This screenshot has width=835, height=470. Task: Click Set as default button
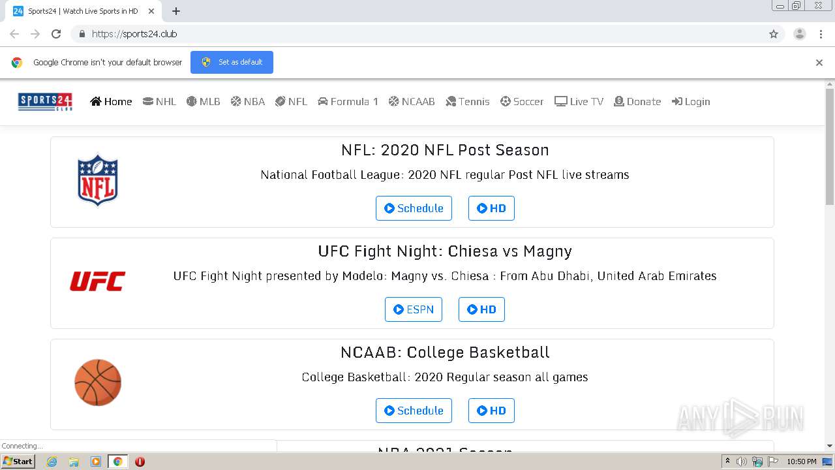click(232, 62)
